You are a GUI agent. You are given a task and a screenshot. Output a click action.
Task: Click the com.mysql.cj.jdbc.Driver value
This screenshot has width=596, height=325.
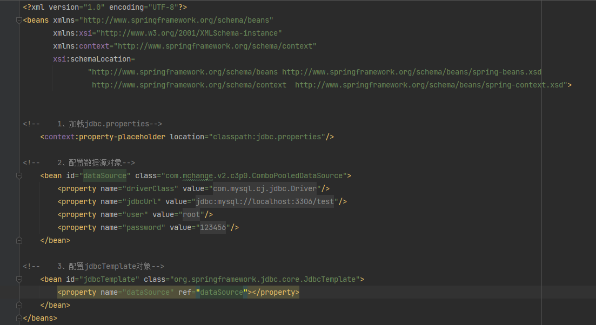pyautogui.click(x=265, y=189)
